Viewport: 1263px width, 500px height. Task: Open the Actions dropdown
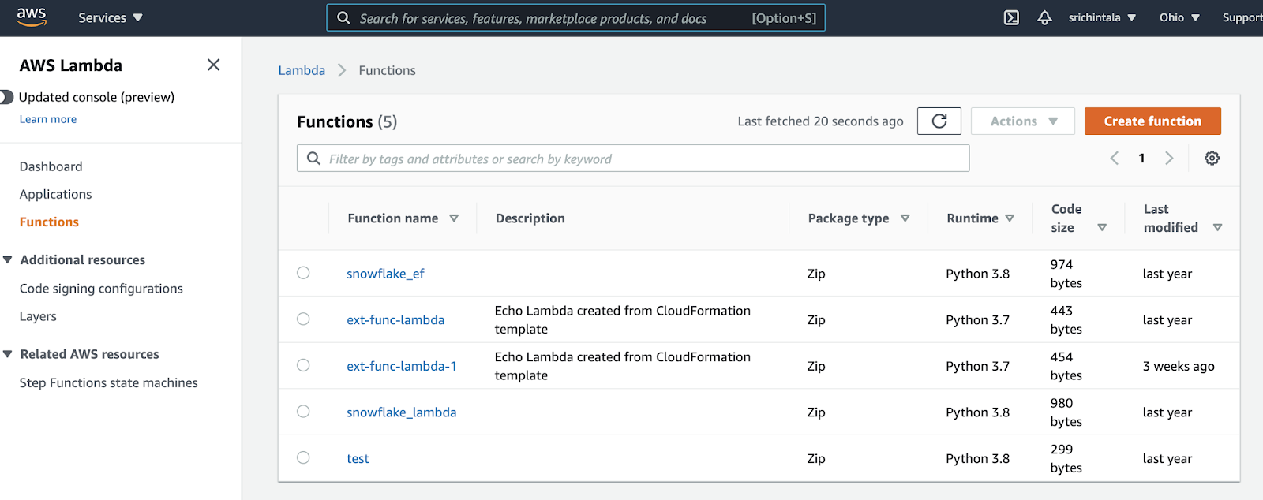1022,121
